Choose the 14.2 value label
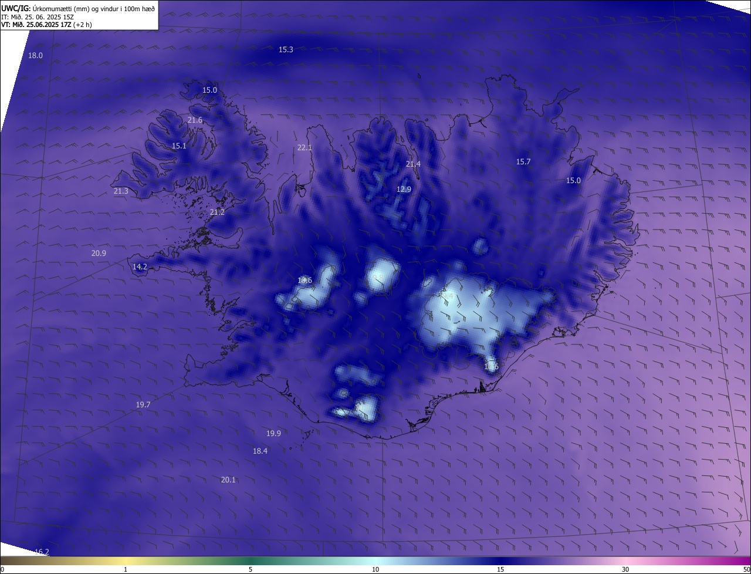This screenshot has width=751, height=574. click(x=140, y=266)
